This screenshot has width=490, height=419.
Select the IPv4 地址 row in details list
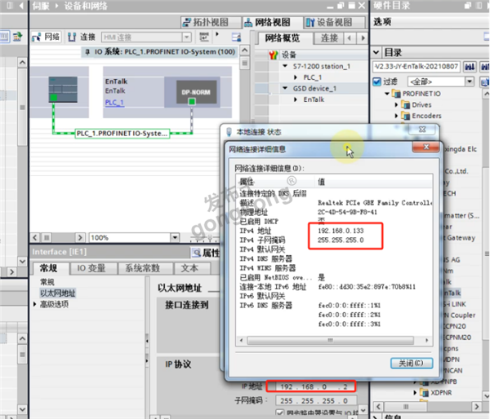[x=334, y=231]
